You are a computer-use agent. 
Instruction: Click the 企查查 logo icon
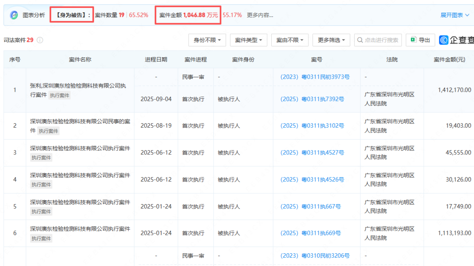(x=443, y=40)
